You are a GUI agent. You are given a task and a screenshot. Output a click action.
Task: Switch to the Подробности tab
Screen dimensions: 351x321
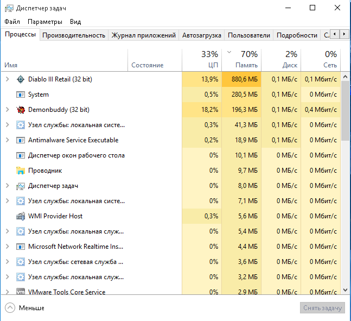click(297, 35)
